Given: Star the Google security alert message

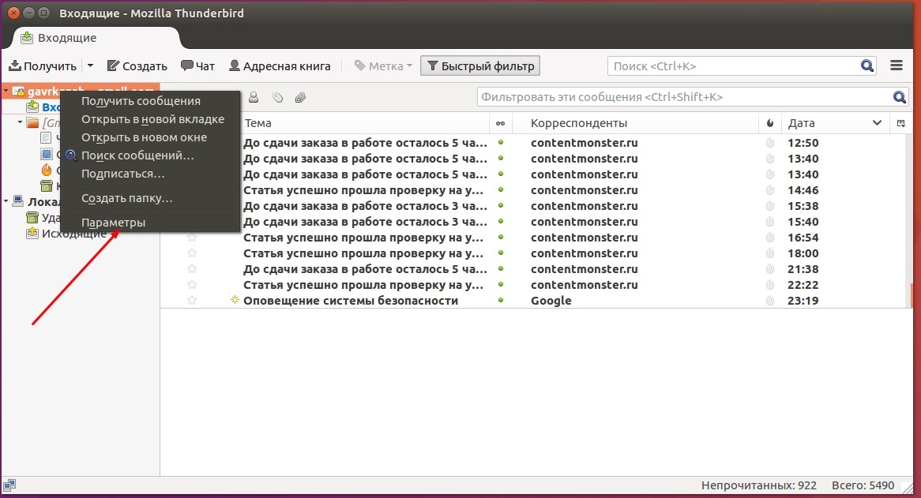Looking at the screenshot, I should [x=191, y=301].
